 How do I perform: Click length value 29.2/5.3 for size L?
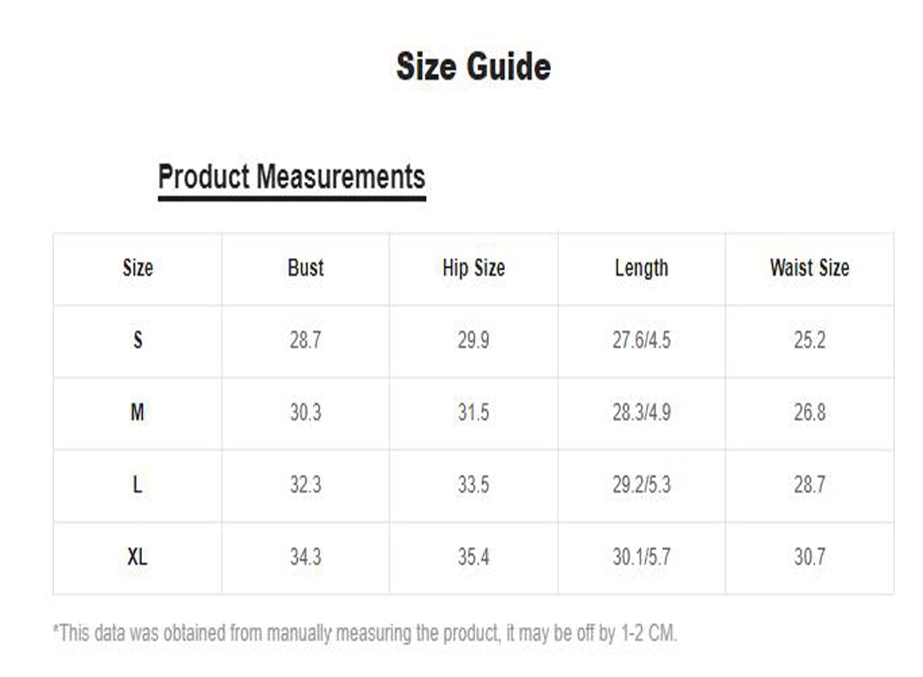641,484
